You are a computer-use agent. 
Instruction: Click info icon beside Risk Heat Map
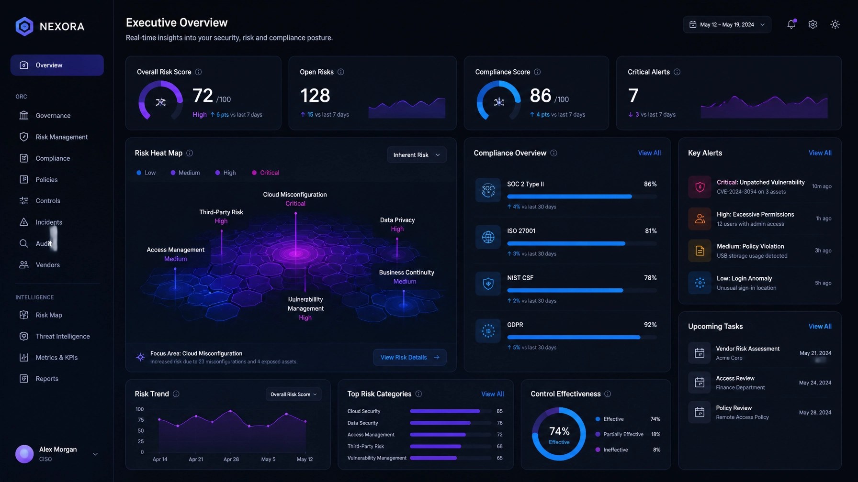tap(190, 153)
